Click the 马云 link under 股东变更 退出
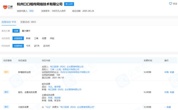 coord(50,87)
